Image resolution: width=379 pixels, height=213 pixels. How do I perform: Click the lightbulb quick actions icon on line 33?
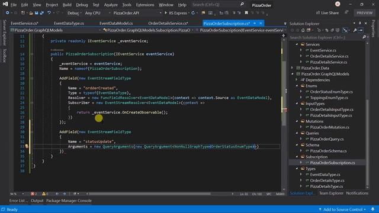pyautogui.click(x=27, y=146)
